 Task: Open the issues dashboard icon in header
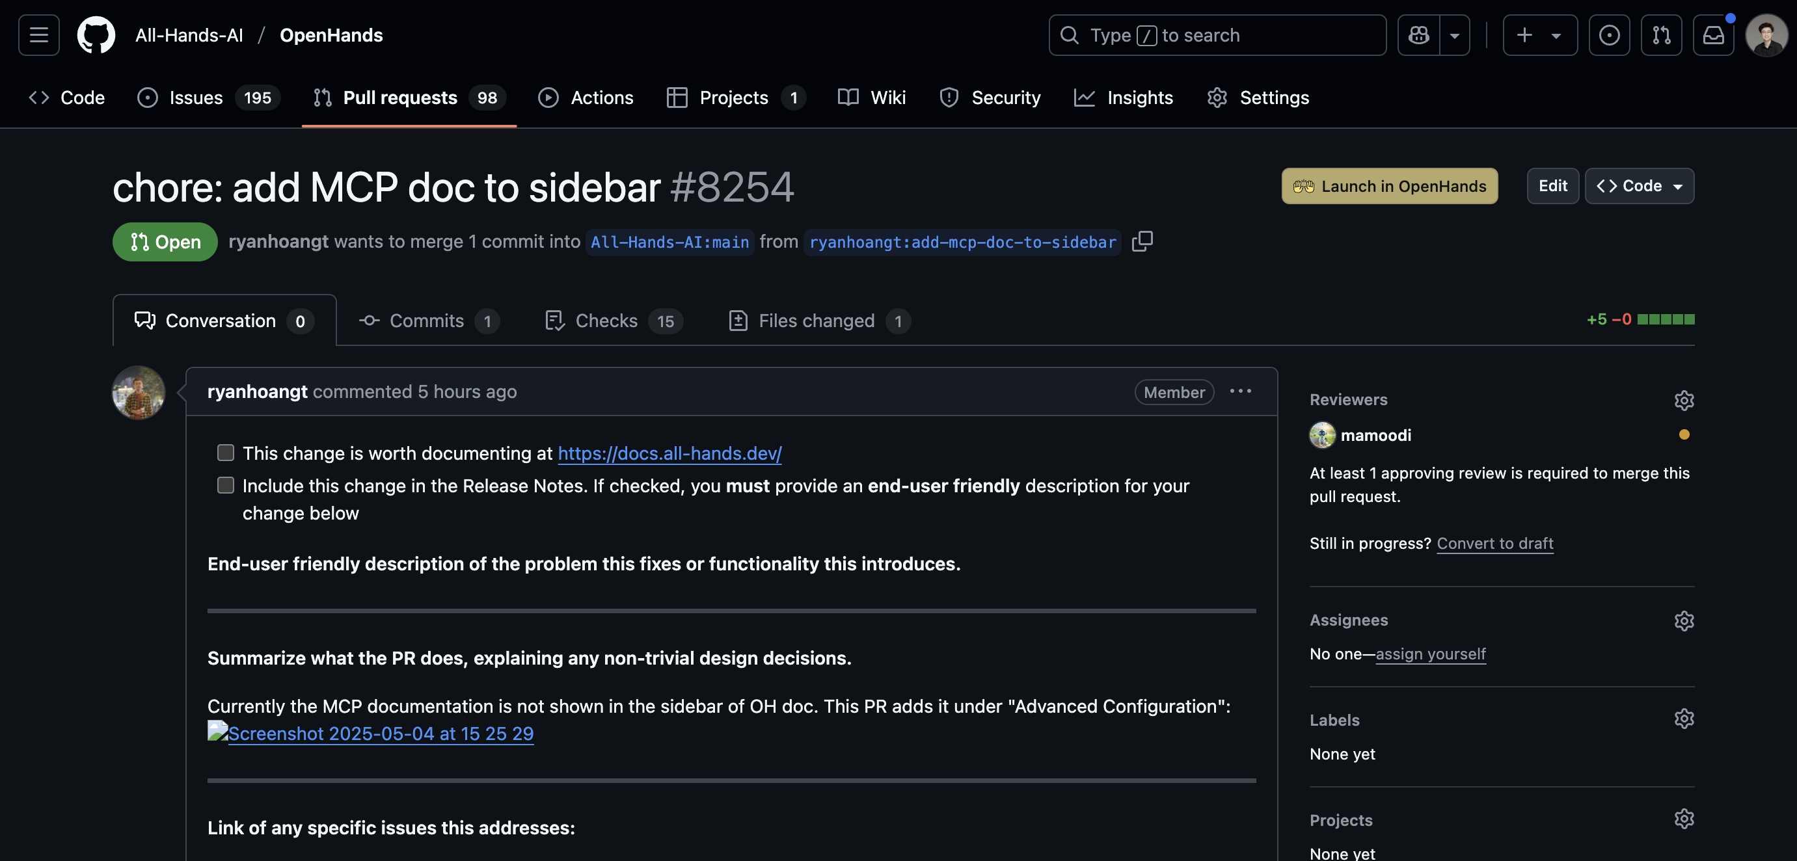[1609, 35]
